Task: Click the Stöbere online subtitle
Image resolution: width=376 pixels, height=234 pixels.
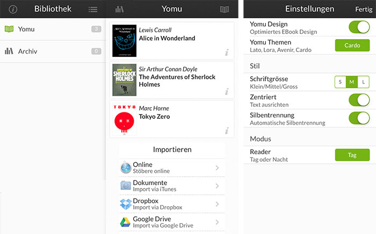Action: (x=151, y=171)
